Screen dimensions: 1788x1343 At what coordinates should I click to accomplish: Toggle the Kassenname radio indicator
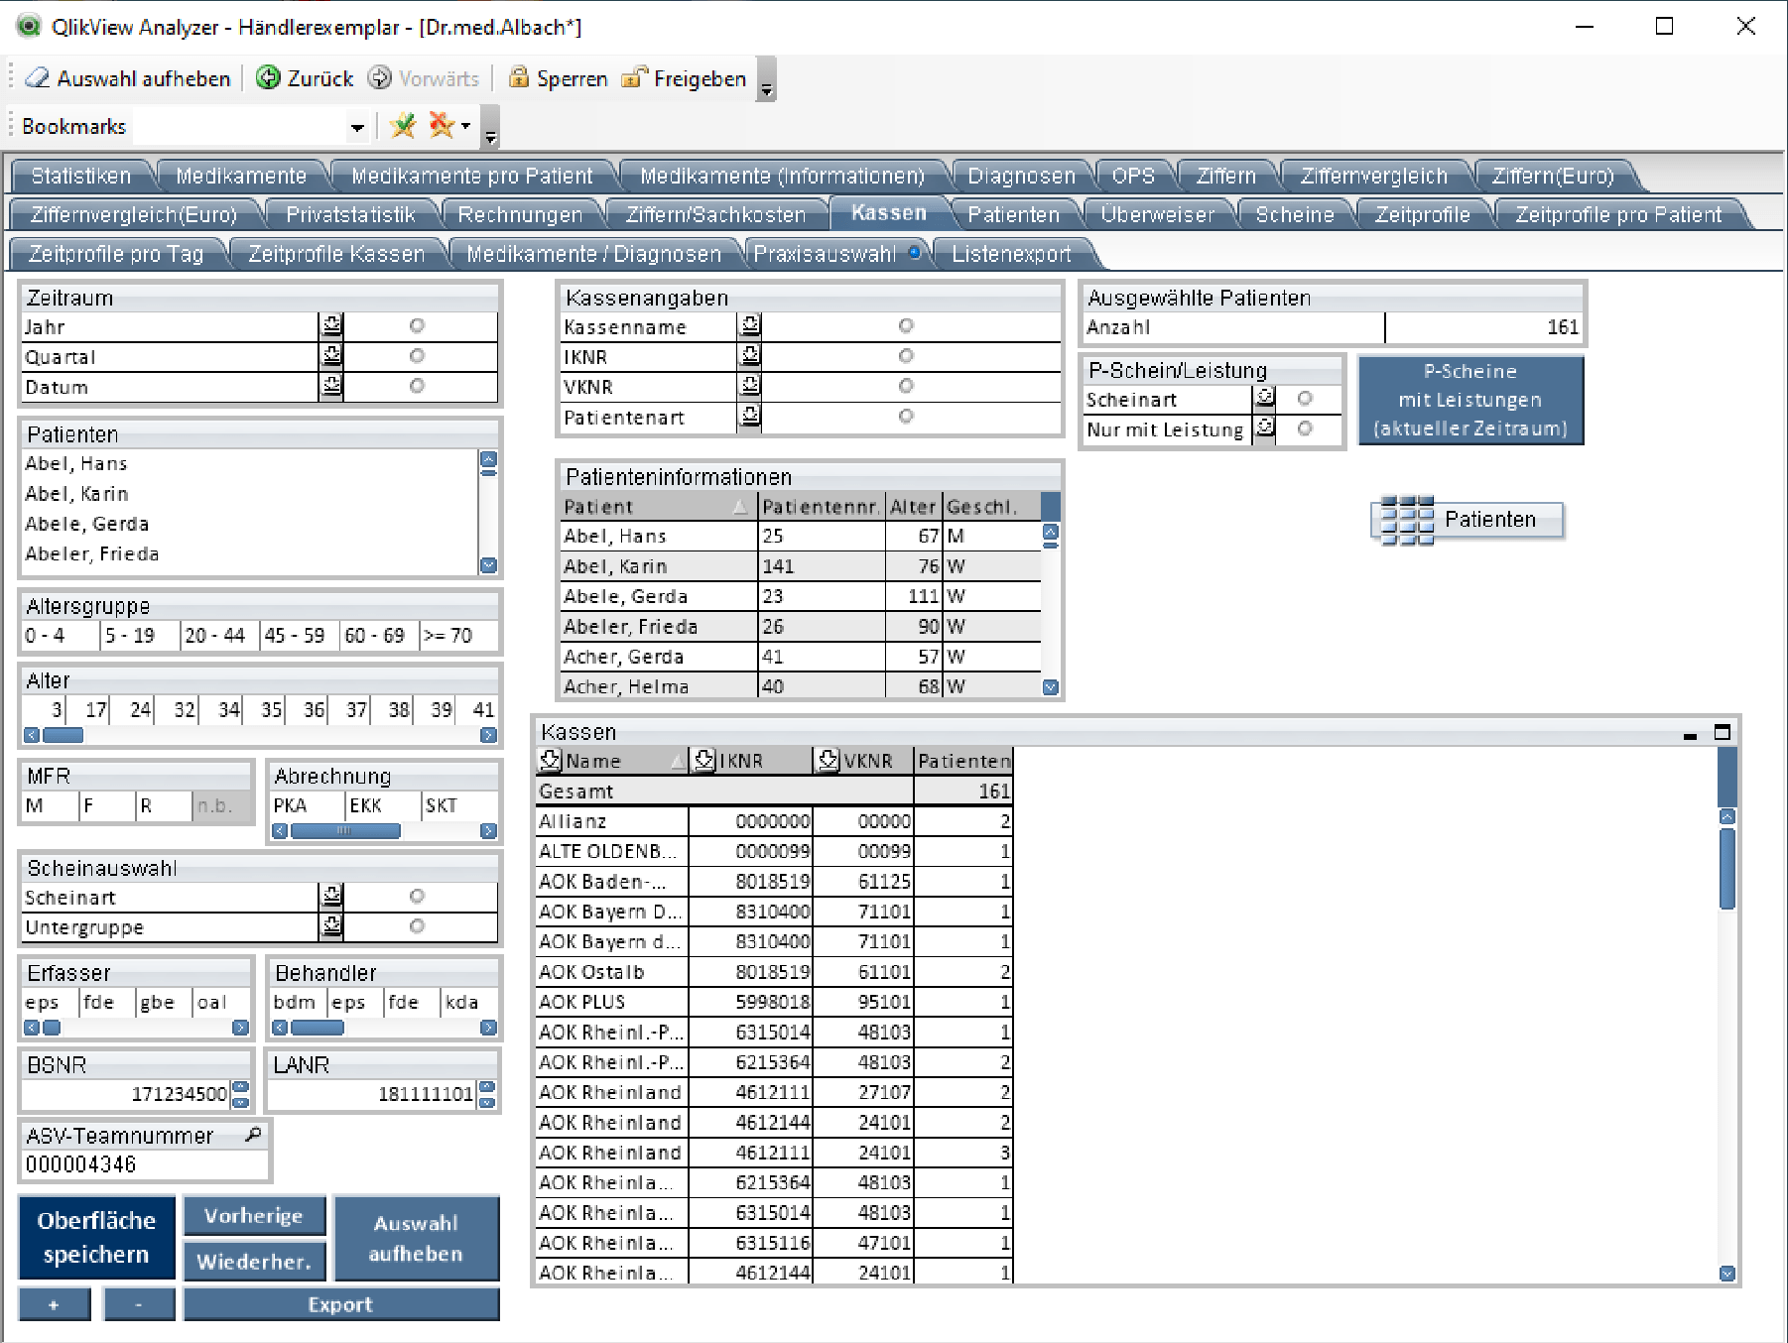[905, 326]
